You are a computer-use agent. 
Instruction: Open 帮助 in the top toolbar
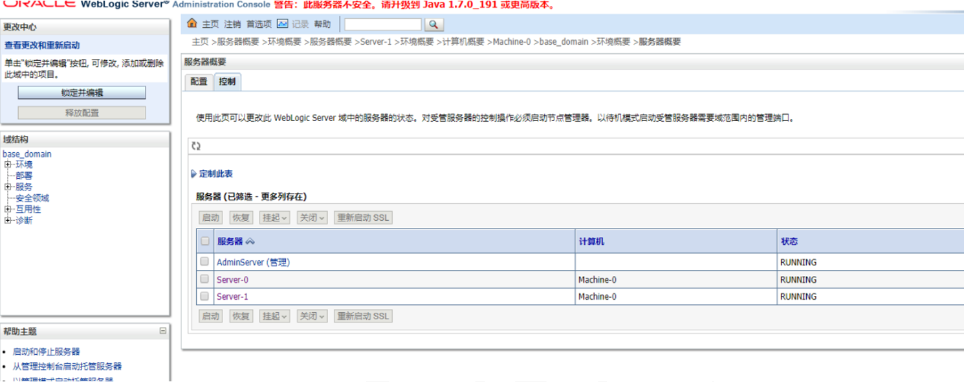point(322,25)
